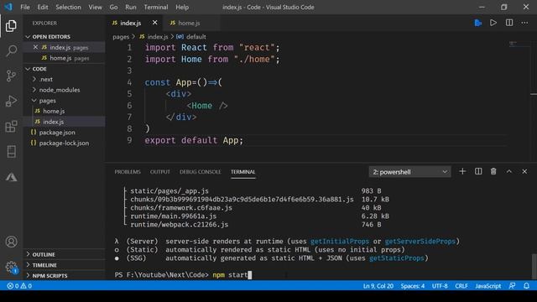Click the blue run icon in editor toolbar

pyautogui.click(x=478, y=23)
